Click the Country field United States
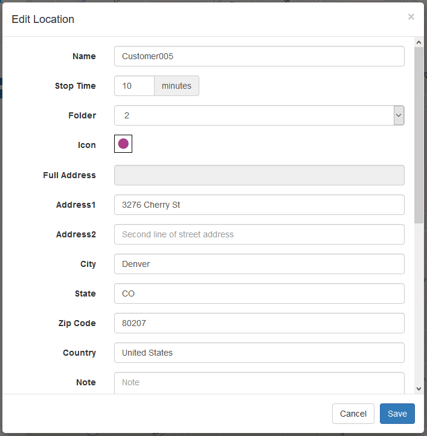 click(259, 353)
